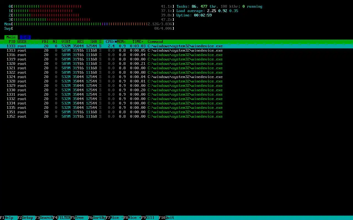Select process row PID 1335

tap(176, 108)
